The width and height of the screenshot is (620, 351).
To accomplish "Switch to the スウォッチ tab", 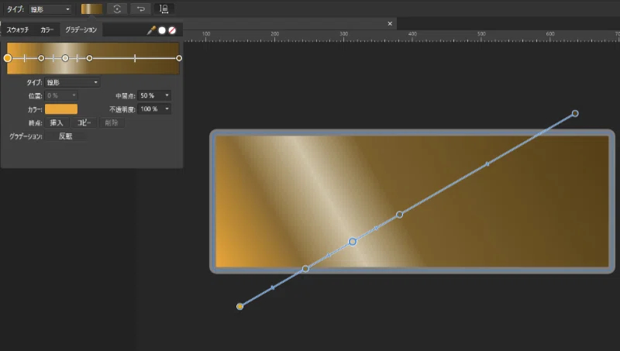I will click(x=17, y=29).
